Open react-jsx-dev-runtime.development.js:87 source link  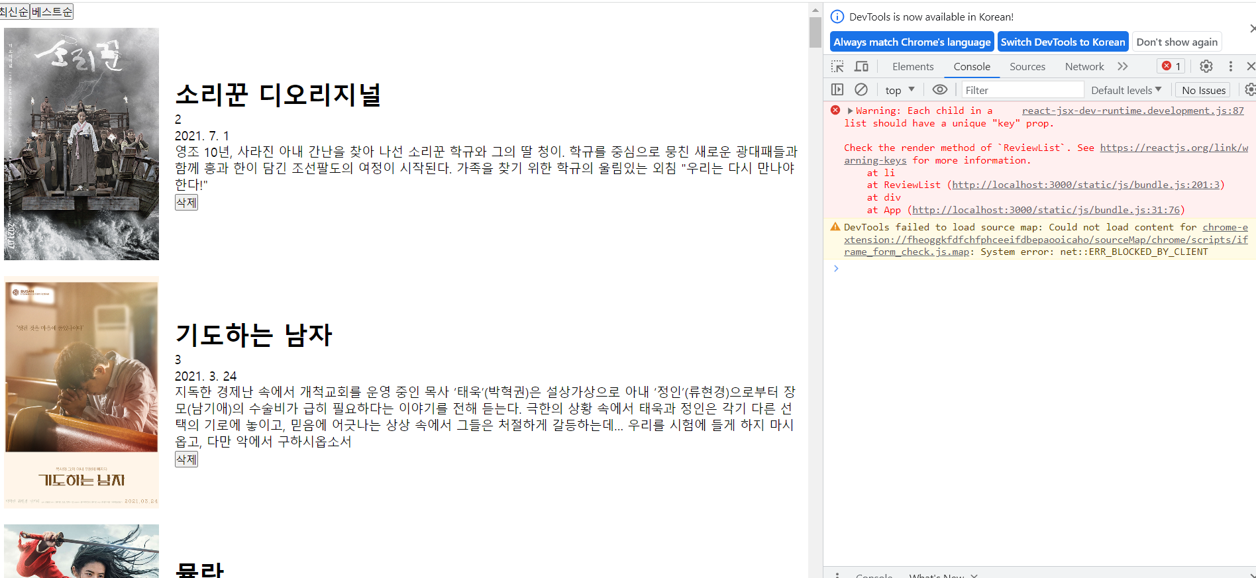point(1133,111)
